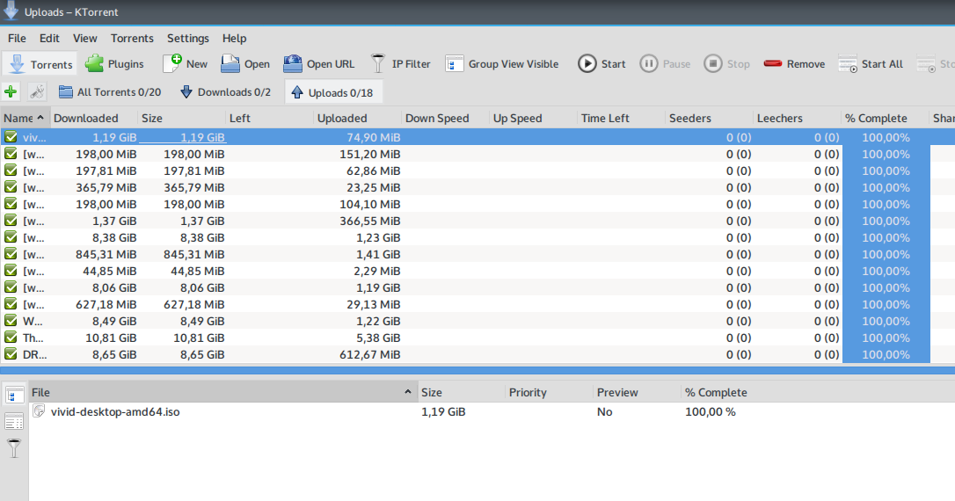955x501 pixels.
Task: Sort by Up Speed column header
Action: (533, 118)
